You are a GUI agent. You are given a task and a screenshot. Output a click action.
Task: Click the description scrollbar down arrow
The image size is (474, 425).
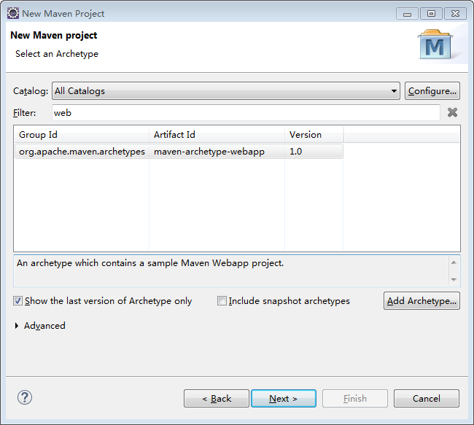[x=454, y=280]
